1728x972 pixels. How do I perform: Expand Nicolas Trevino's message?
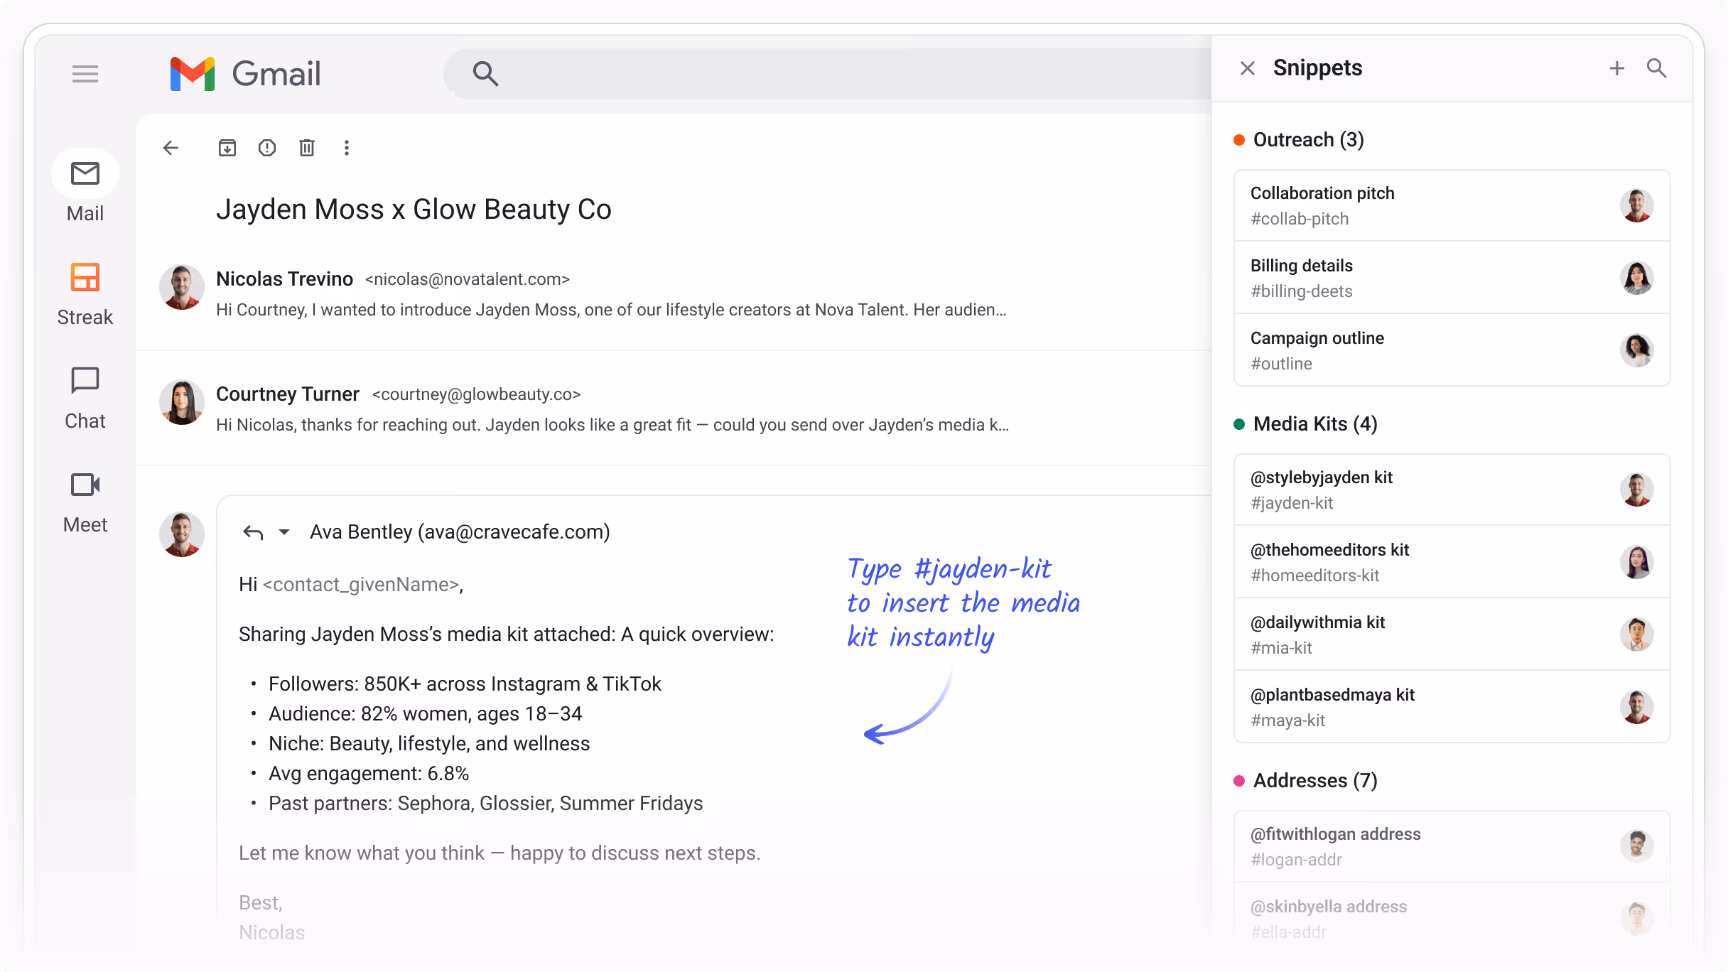(x=674, y=293)
